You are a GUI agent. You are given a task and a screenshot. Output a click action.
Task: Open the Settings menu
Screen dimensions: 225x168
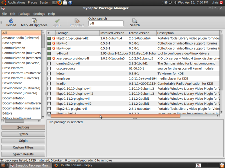click(39, 14)
